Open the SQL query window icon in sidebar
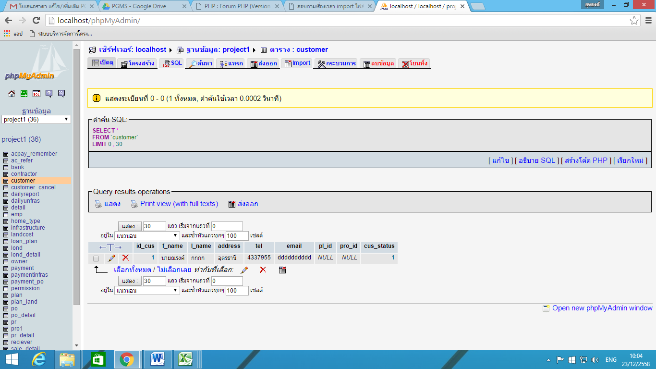The width and height of the screenshot is (656, 369). 36,94
